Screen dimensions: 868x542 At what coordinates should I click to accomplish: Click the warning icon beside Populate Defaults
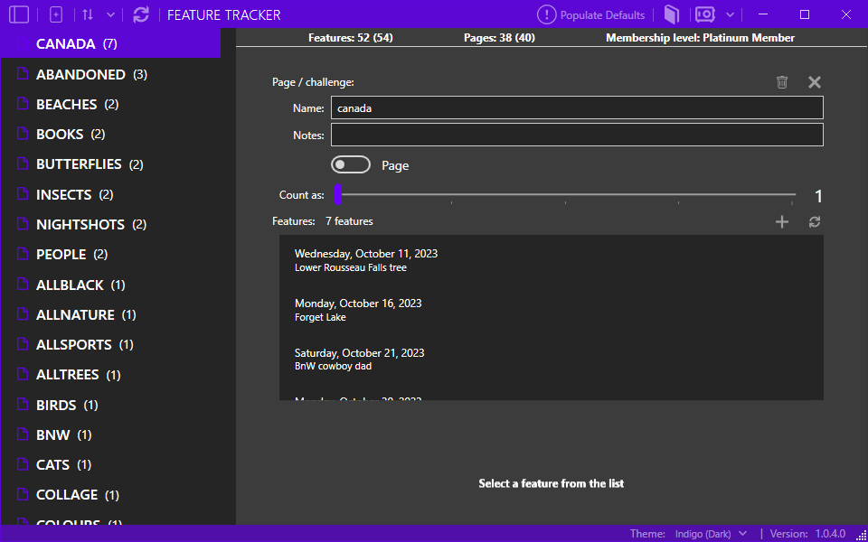[547, 14]
